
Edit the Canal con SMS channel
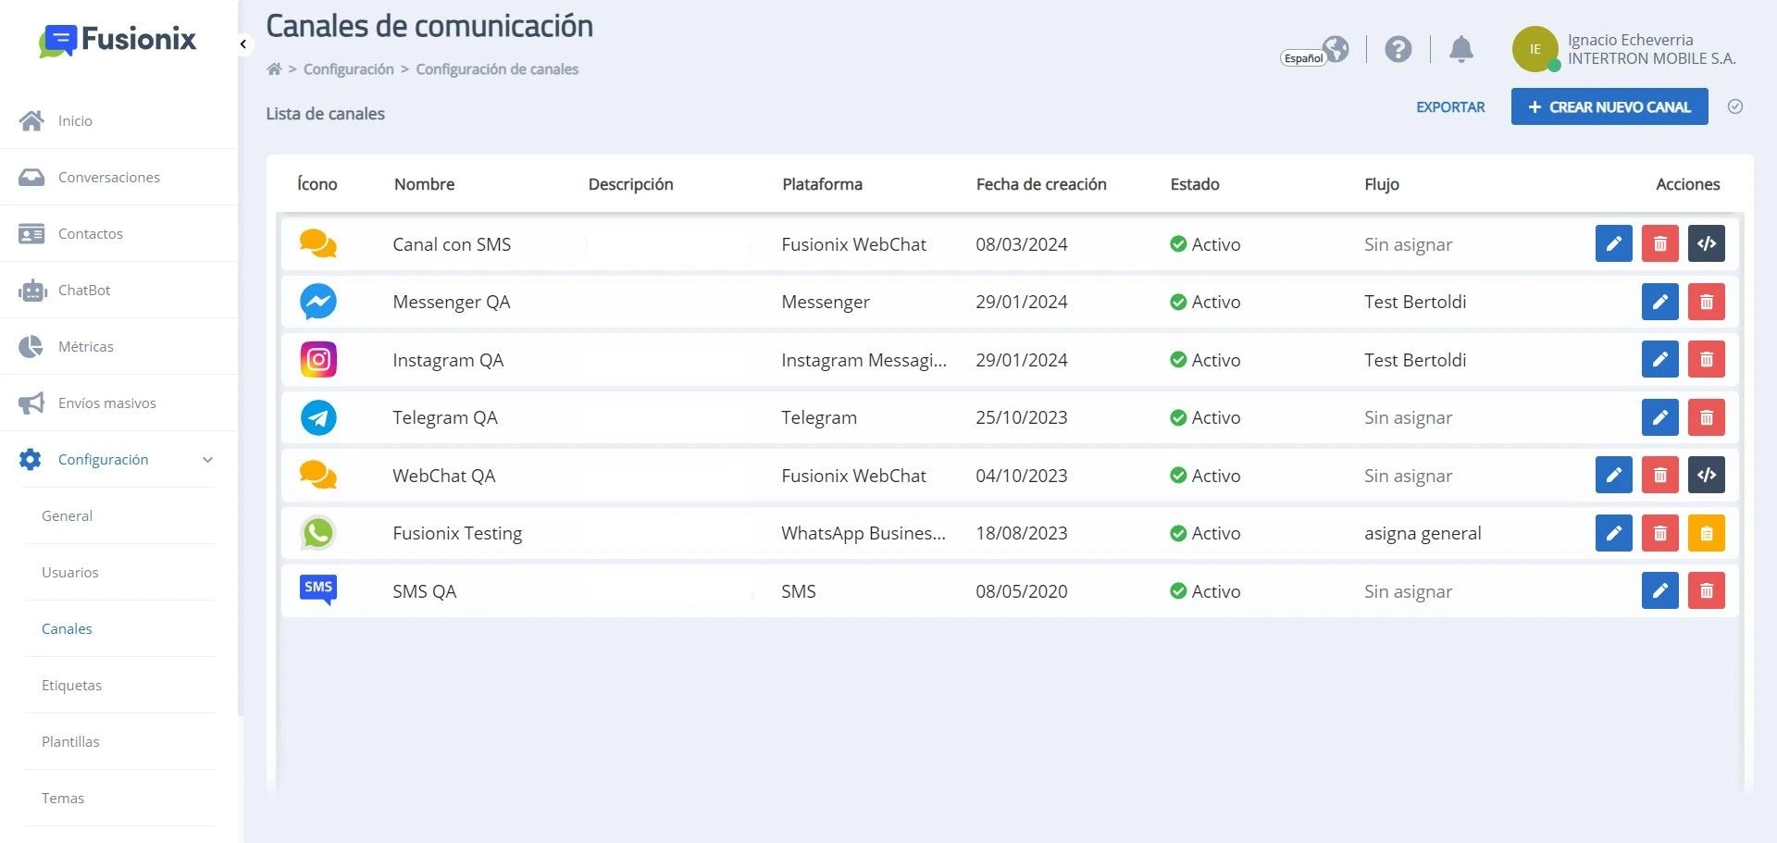[1613, 244]
